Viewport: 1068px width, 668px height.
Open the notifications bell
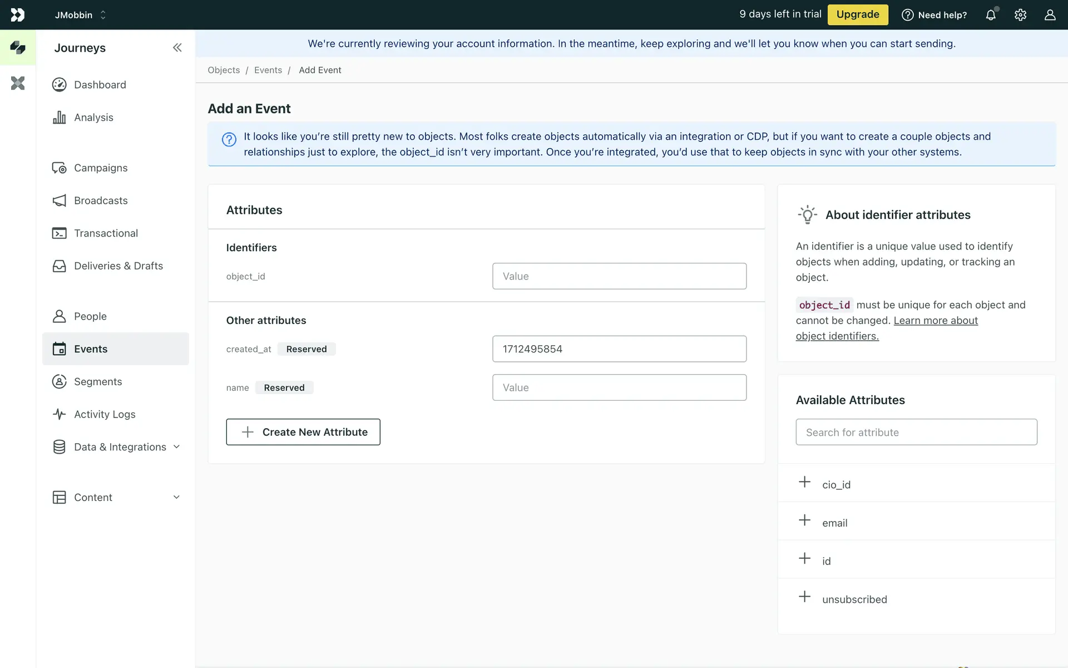click(x=991, y=15)
